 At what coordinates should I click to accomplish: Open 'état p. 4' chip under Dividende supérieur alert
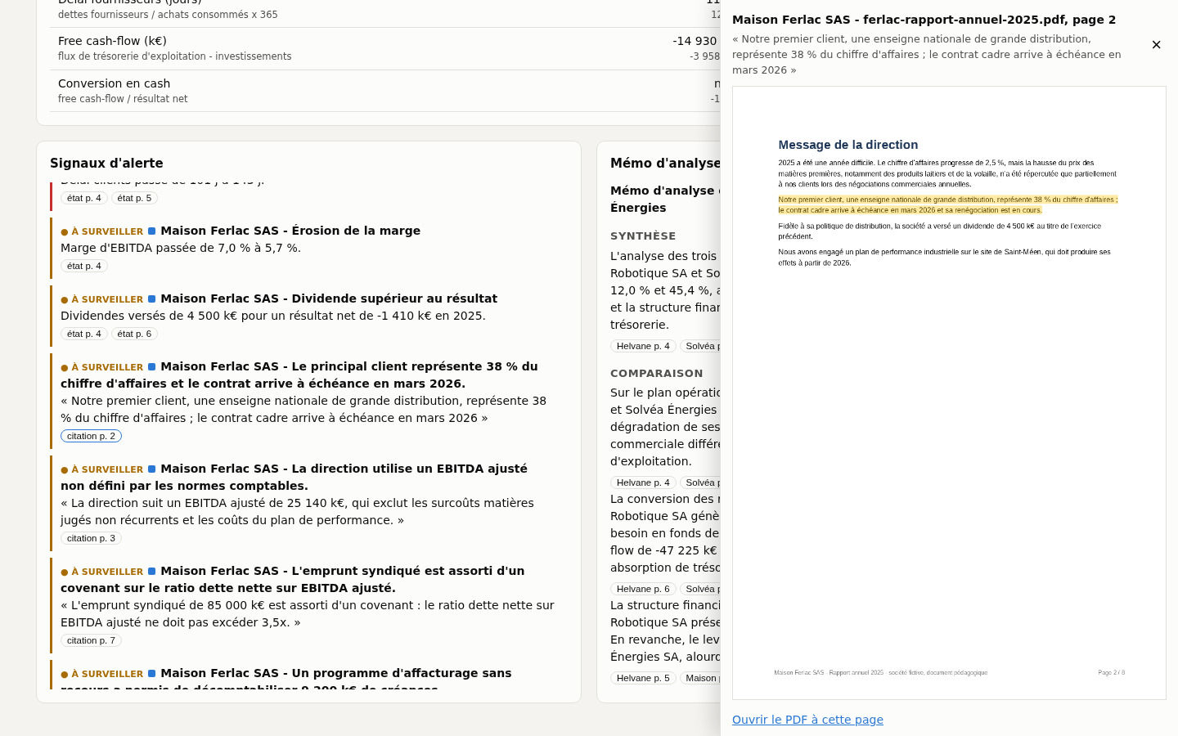coord(84,334)
